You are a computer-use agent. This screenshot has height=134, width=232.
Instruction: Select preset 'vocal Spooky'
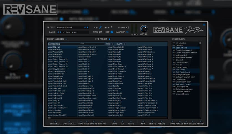pos(114,86)
